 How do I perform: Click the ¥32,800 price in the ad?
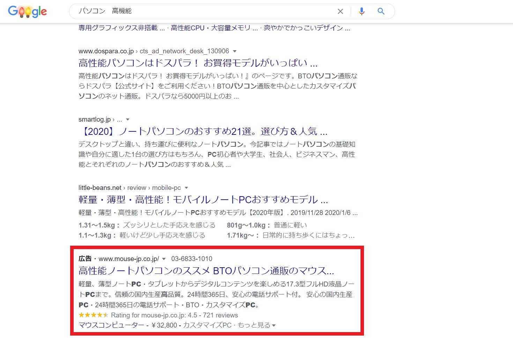(x=164, y=325)
